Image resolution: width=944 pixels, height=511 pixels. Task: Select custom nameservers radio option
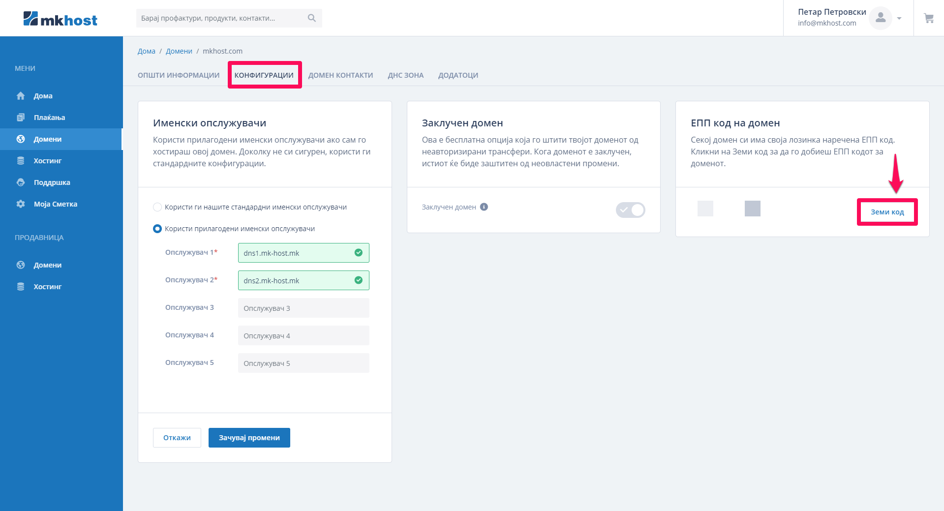pyautogui.click(x=157, y=229)
